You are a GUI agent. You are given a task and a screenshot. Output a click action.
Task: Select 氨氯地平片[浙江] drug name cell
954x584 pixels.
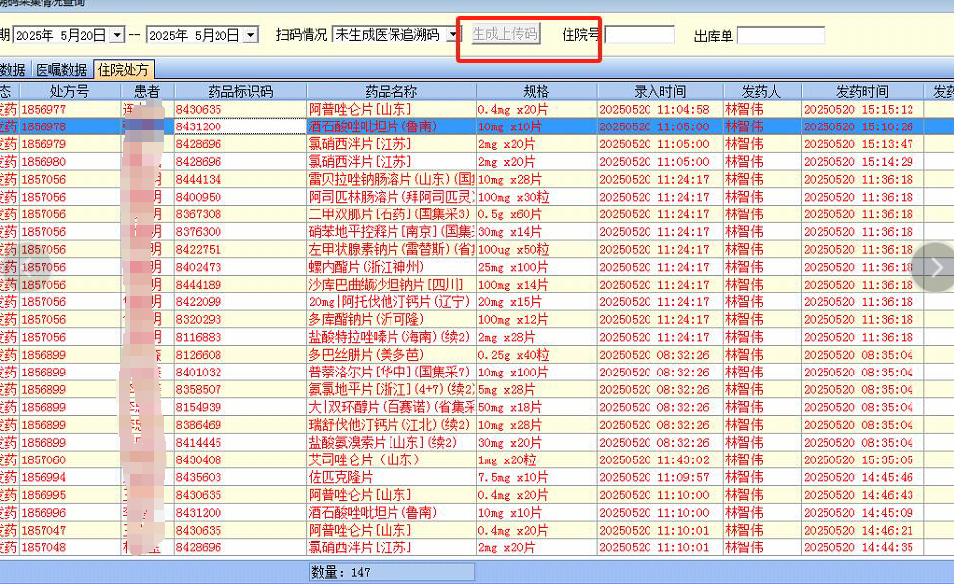pos(391,390)
